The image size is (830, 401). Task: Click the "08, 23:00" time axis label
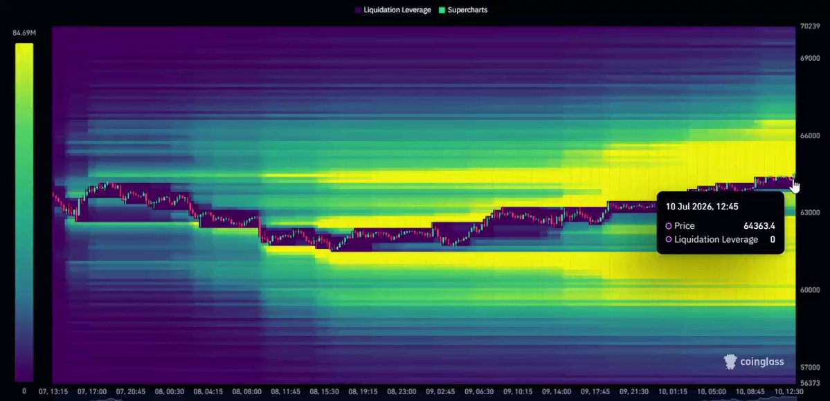(x=402, y=392)
